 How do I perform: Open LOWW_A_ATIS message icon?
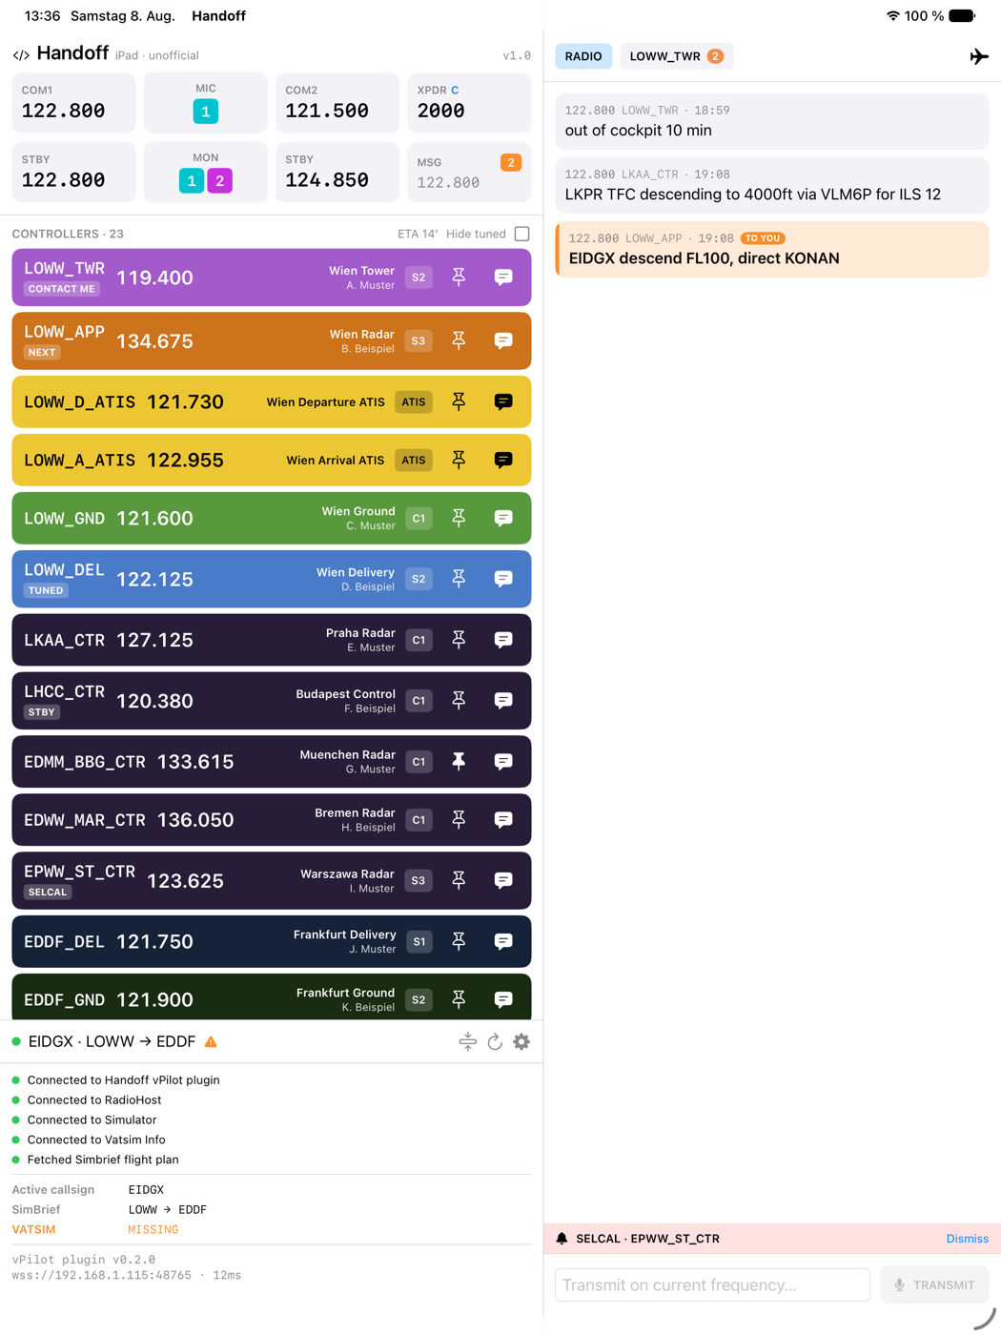click(503, 461)
